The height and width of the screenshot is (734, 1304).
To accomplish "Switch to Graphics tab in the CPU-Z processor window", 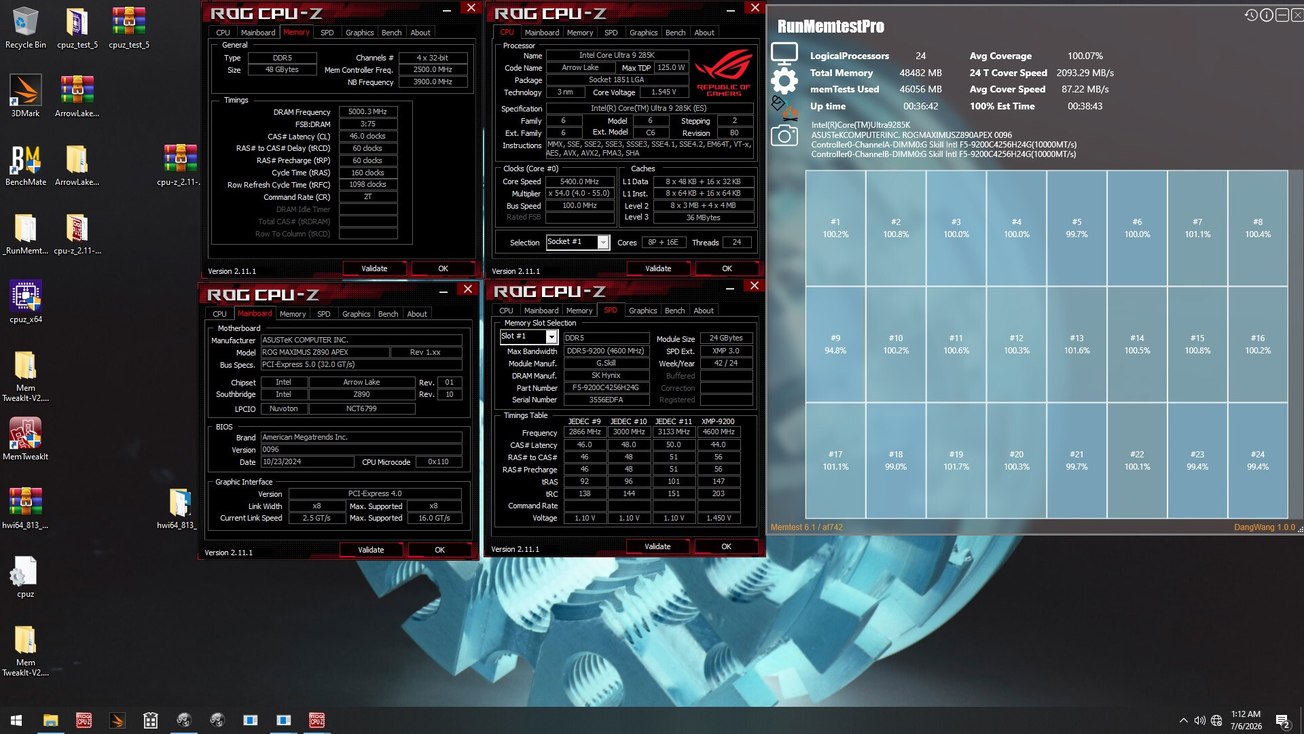I will 643,33.
